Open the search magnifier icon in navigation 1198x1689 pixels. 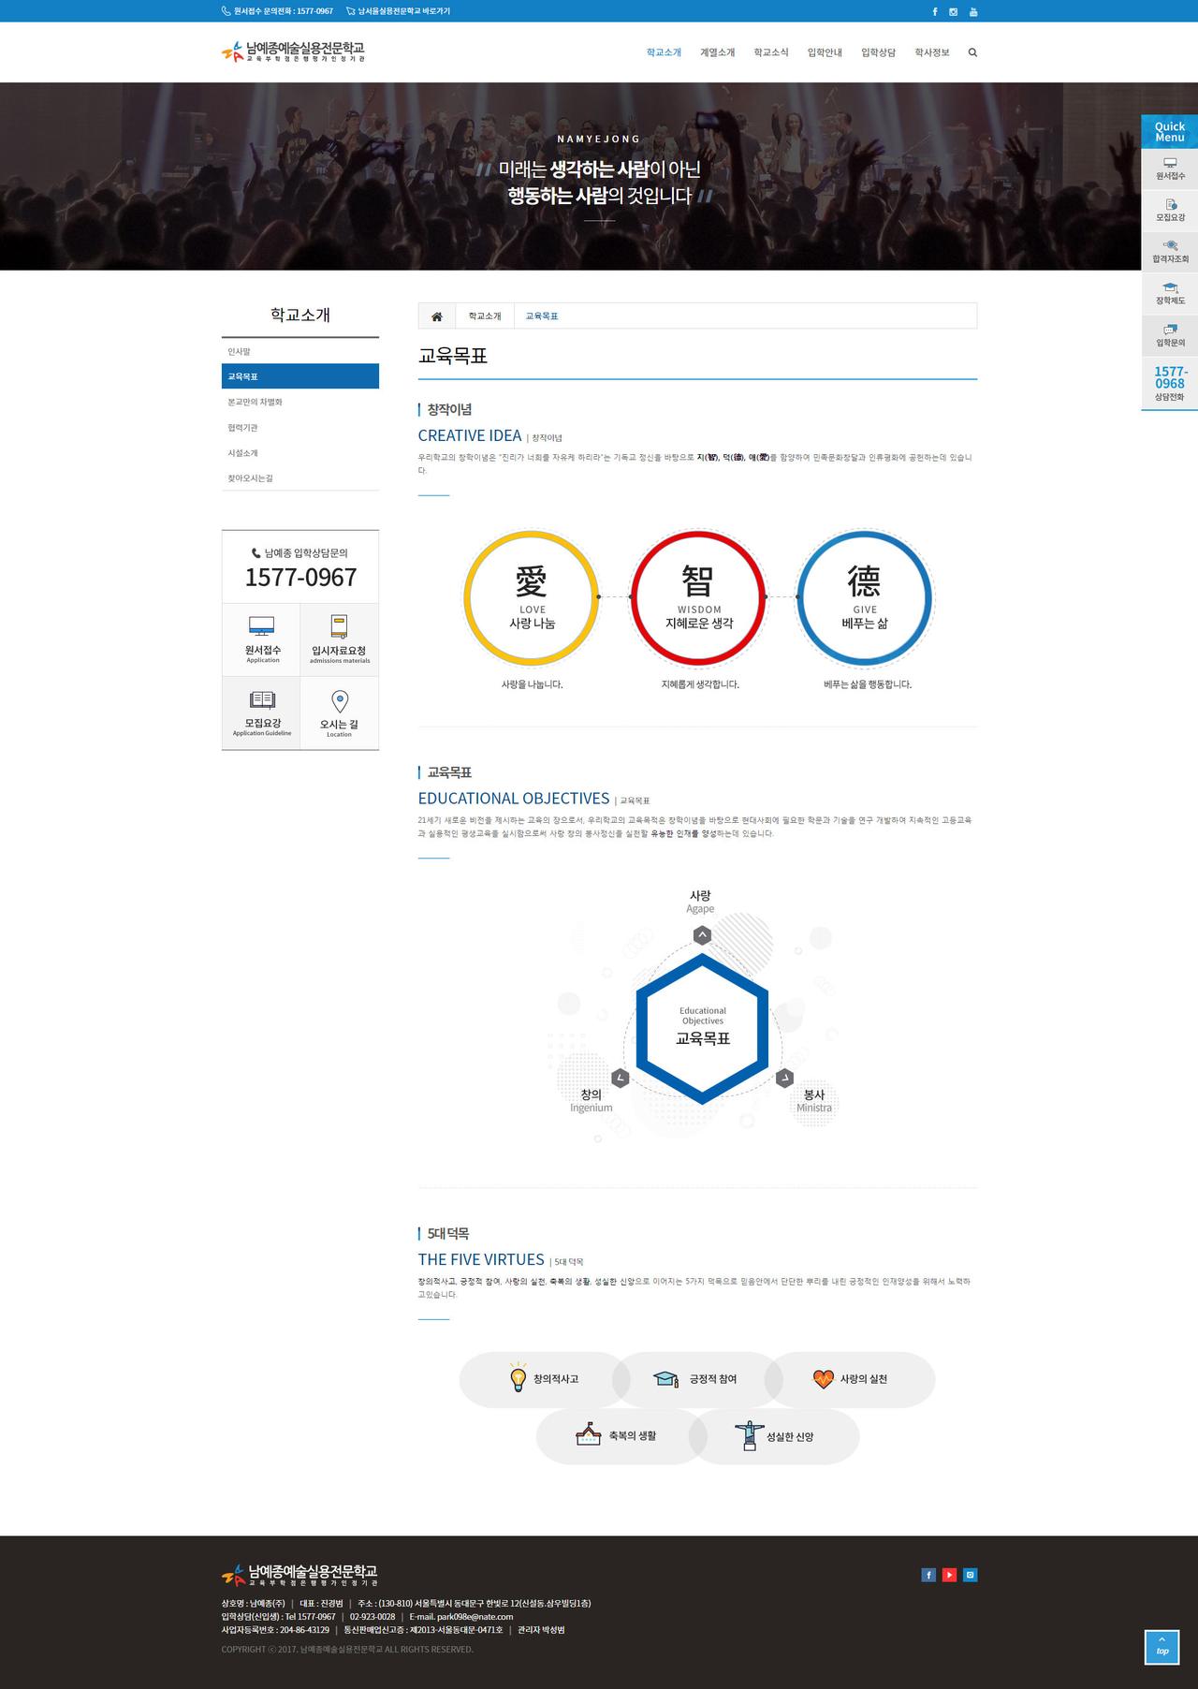pyautogui.click(x=972, y=52)
